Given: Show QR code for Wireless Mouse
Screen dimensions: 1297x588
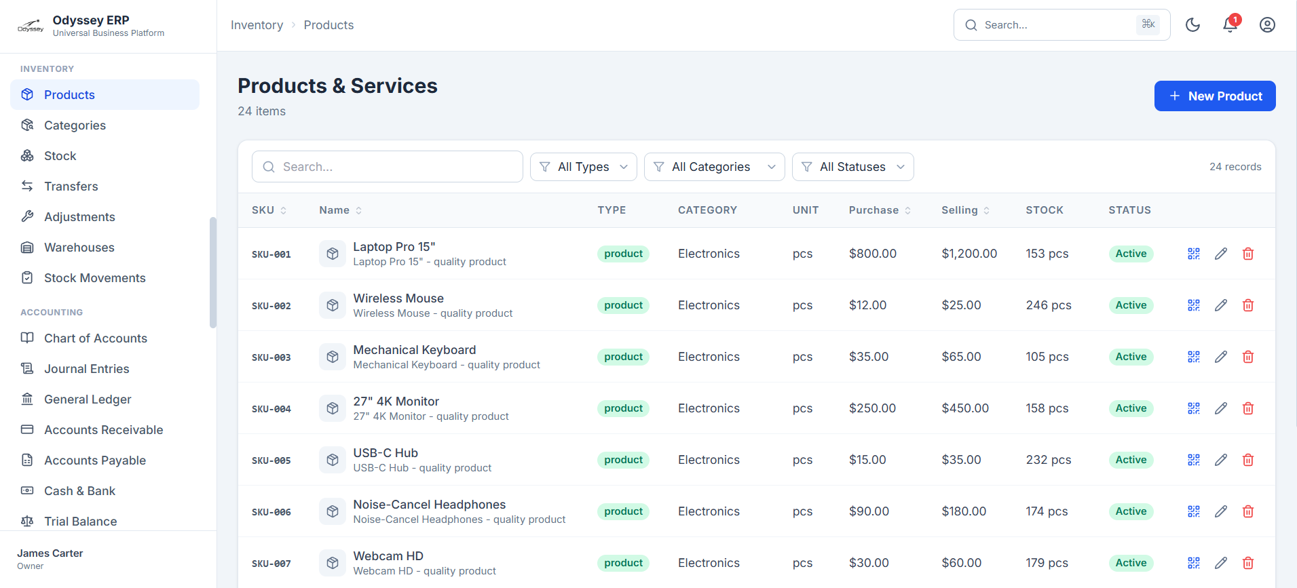Looking at the screenshot, I should coord(1194,305).
